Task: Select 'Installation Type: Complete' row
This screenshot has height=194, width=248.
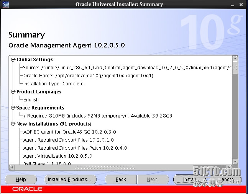Action: click(53, 84)
